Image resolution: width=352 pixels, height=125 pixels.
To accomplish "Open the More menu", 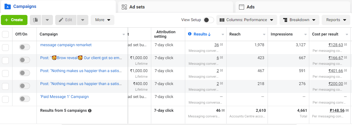I will [103, 20].
